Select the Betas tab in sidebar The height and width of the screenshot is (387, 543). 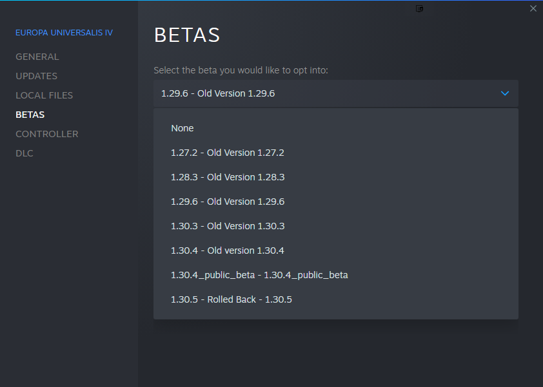30,115
